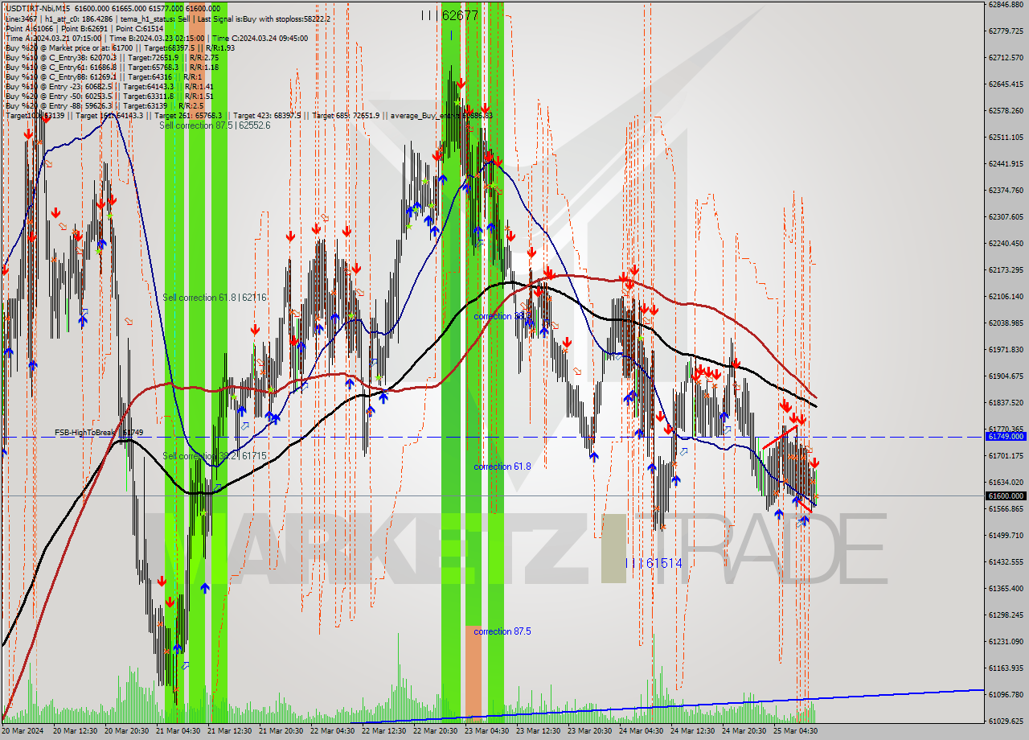Click the 61432.055 price axis label
This screenshot has height=740, width=1029.
click(1006, 561)
